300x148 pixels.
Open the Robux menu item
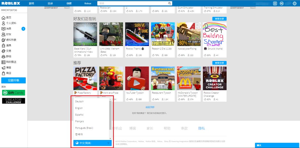click(88, 3)
